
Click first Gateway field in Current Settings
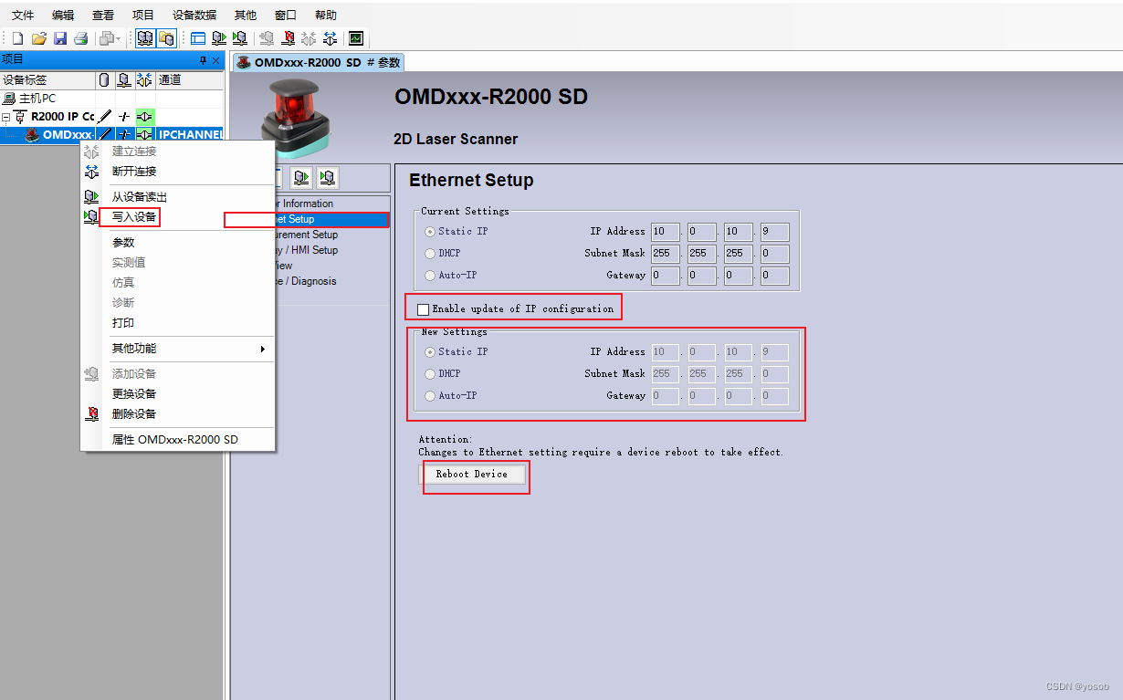click(665, 276)
